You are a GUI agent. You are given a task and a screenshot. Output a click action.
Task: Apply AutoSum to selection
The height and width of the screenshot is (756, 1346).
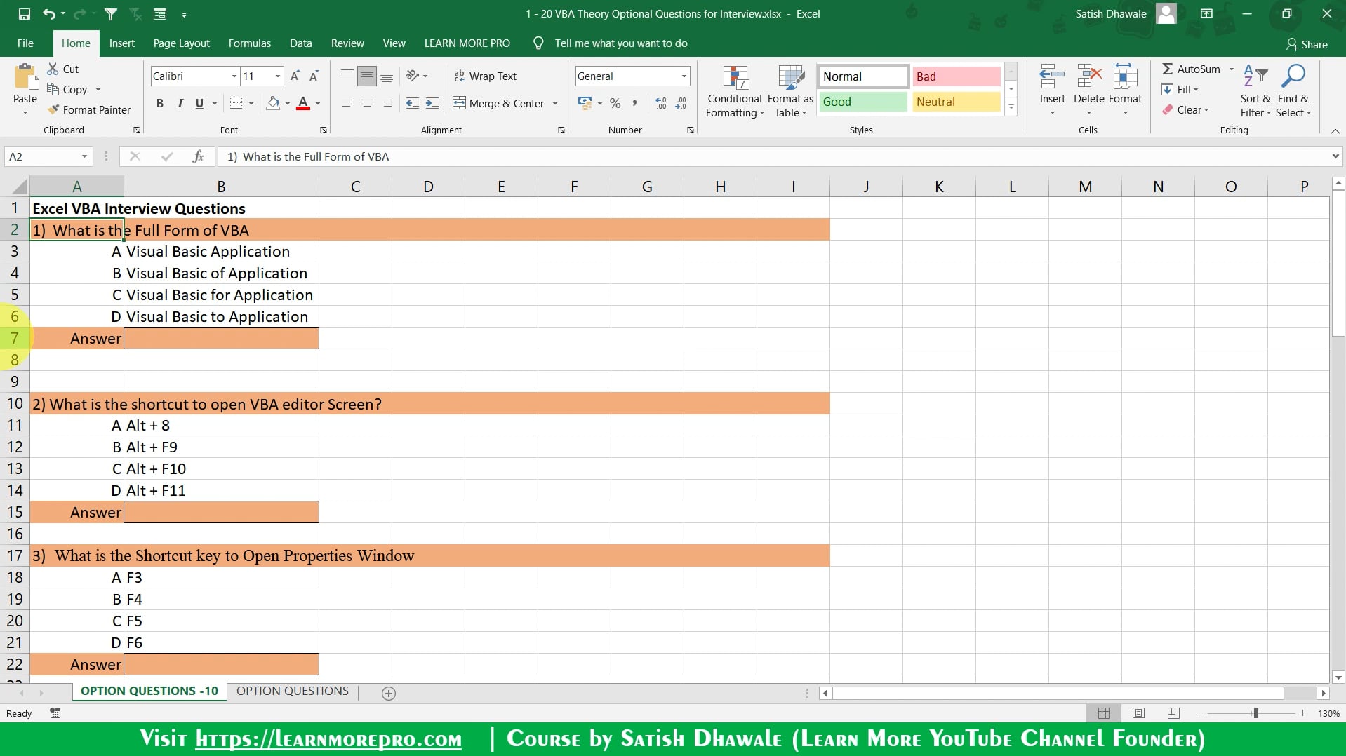[x=1195, y=69]
